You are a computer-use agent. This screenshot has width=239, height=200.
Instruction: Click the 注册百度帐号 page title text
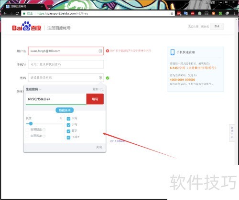pyautogui.click(x=59, y=28)
